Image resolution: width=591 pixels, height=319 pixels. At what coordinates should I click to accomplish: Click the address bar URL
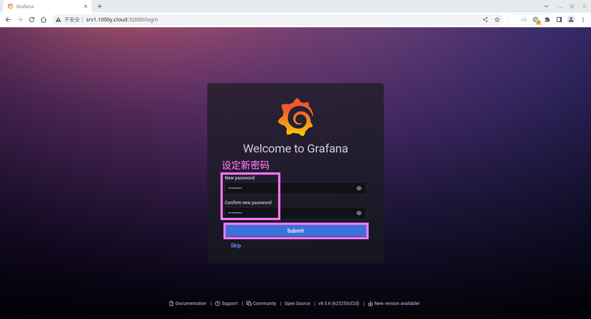122,20
